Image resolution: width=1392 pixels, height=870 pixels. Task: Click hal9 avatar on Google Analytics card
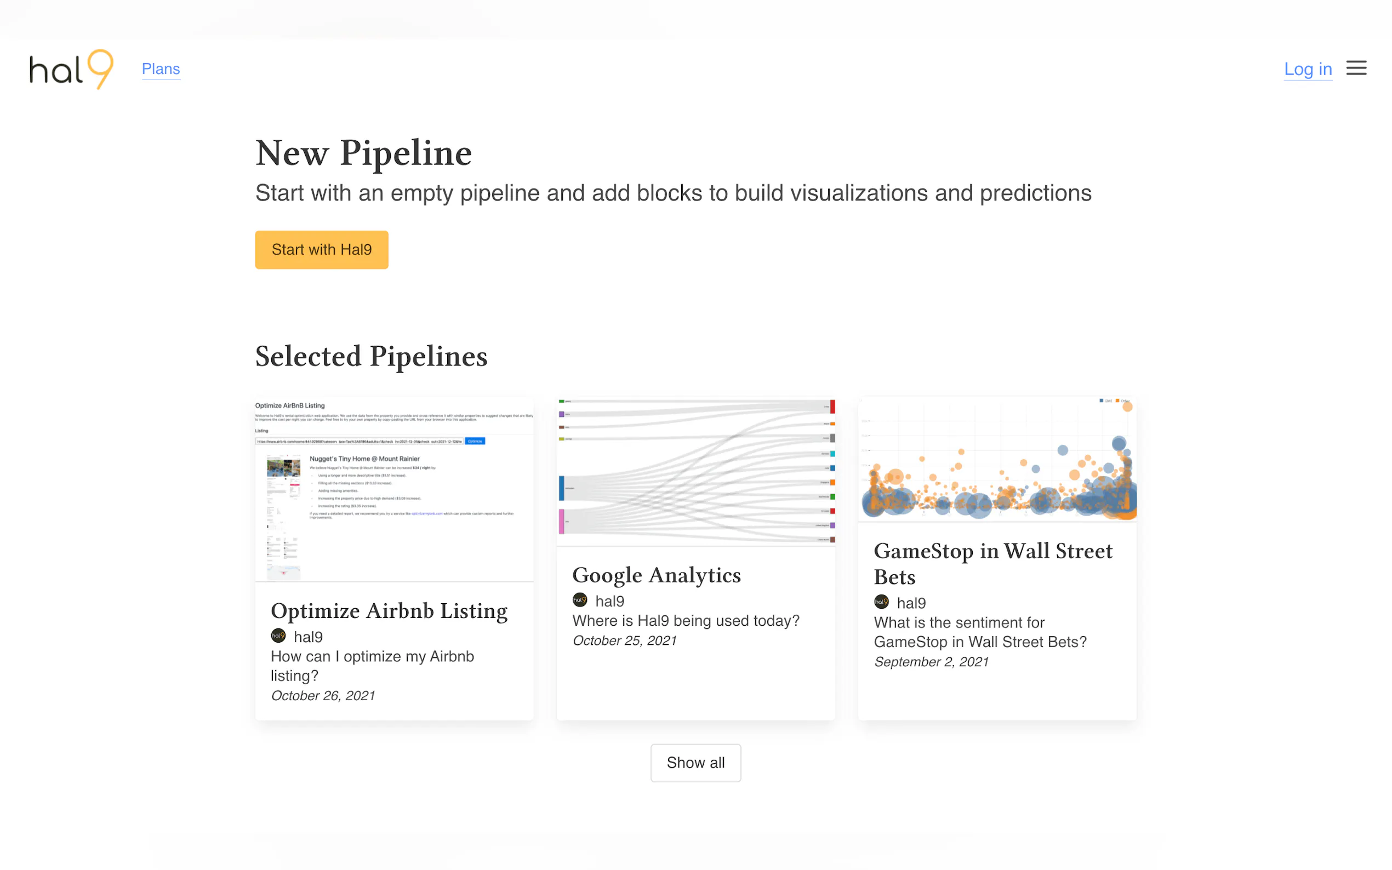[x=579, y=600]
